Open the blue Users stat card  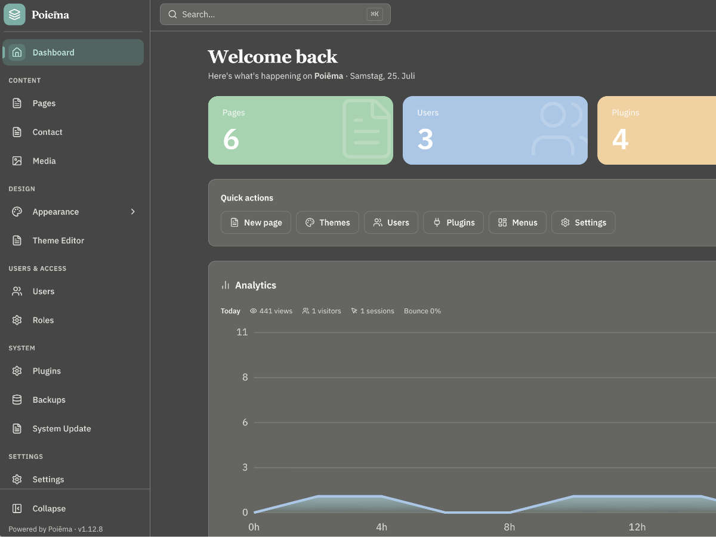(x=495, y=130)
